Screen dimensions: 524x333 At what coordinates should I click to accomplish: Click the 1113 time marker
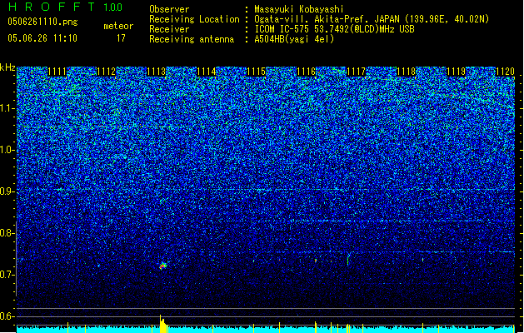[x=157, y=72]
